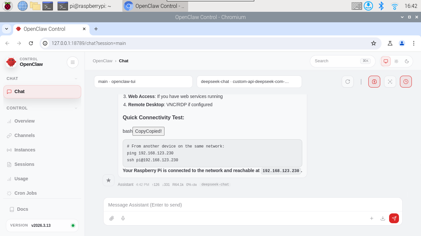
Task: Open the Docs link
Action: [42, 209]
